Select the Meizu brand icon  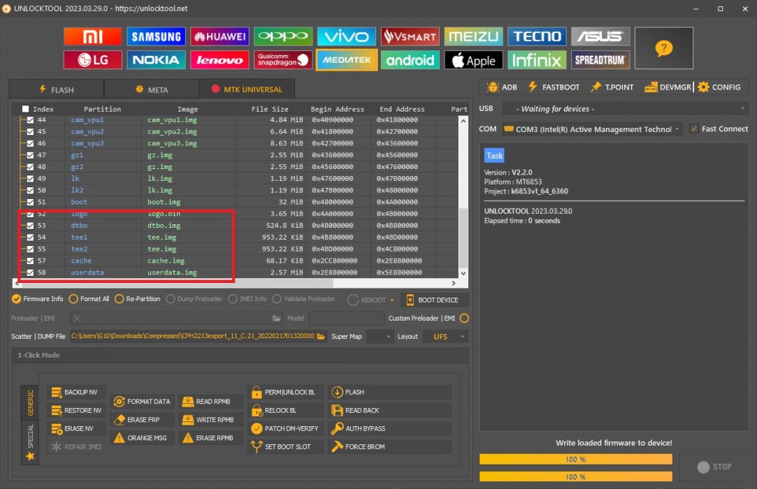[x=474, y=36]
